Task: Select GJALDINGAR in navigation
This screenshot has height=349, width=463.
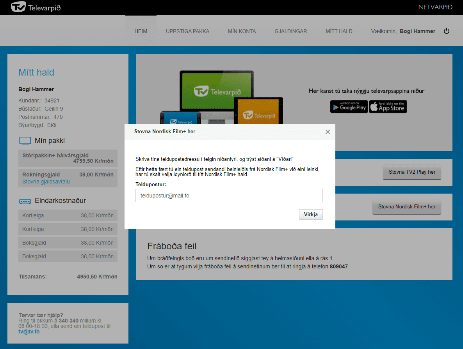Action: (x=290, y=31)
